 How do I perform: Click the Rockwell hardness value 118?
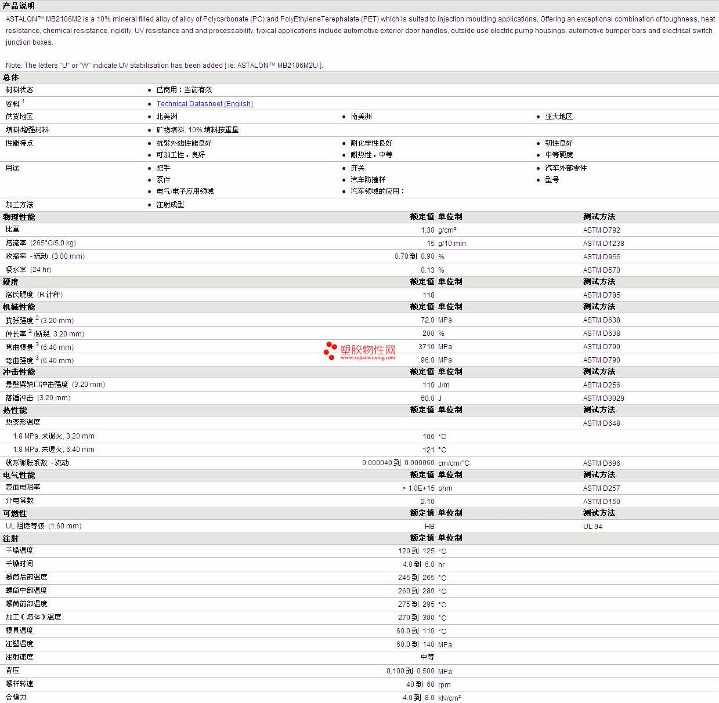click(428, 295)
